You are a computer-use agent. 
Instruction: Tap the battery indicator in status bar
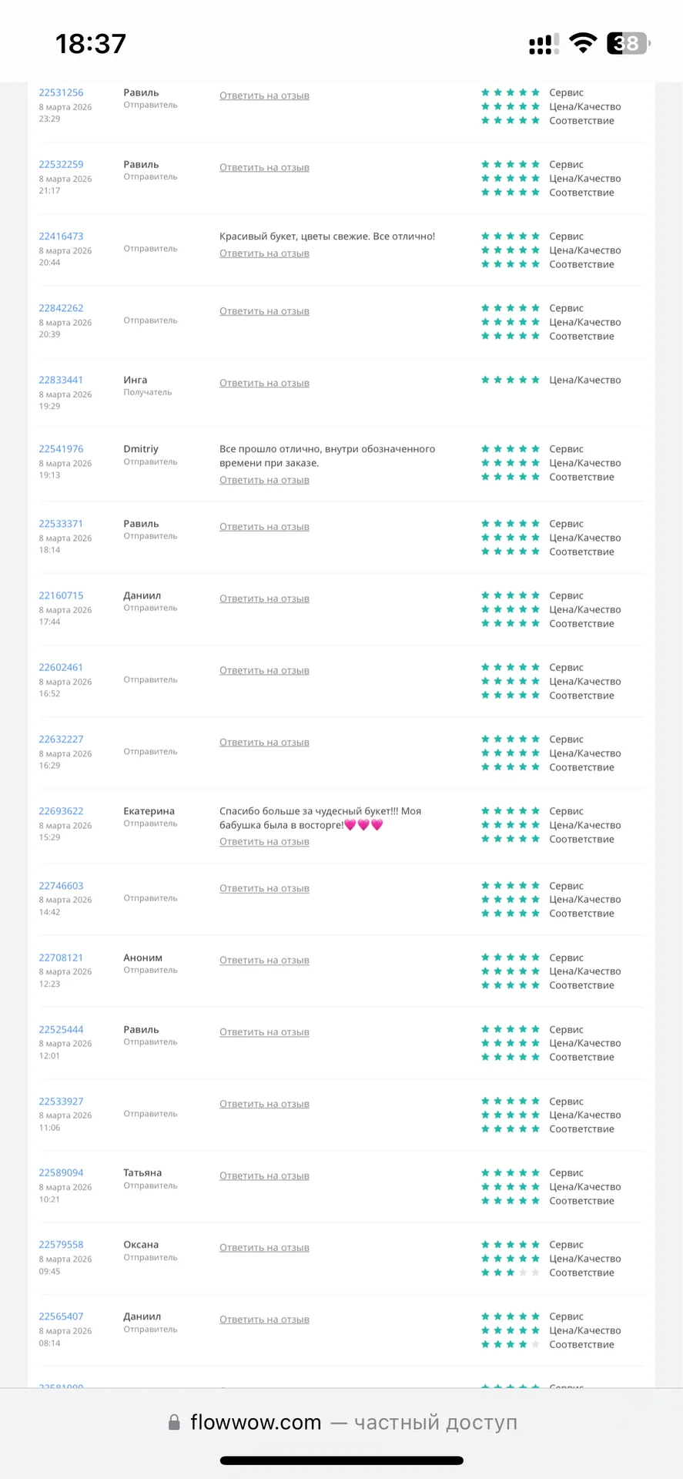(628, 43)
